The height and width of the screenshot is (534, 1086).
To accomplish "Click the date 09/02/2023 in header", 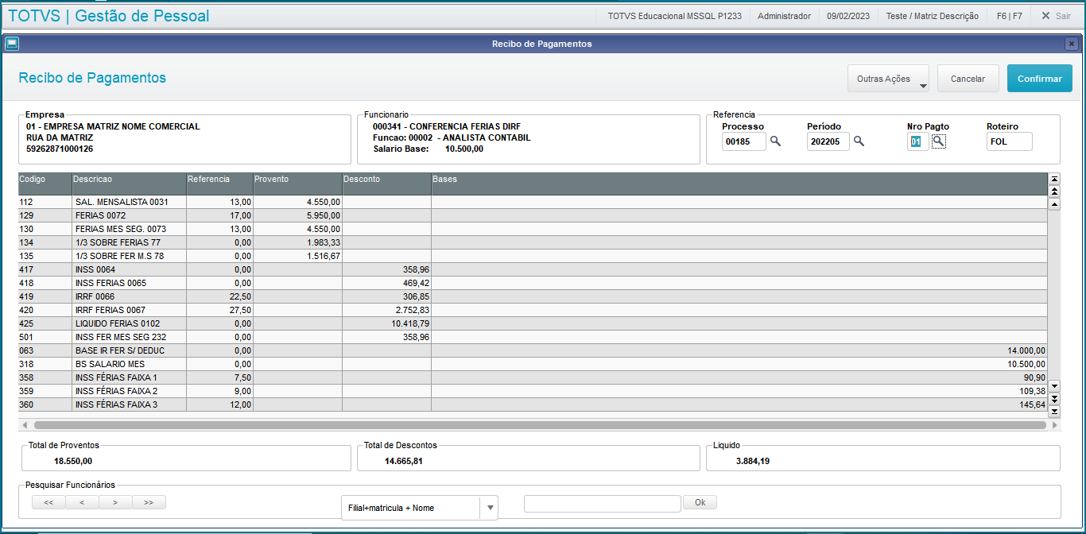I will pyautogui.click(x=848, y=16).
